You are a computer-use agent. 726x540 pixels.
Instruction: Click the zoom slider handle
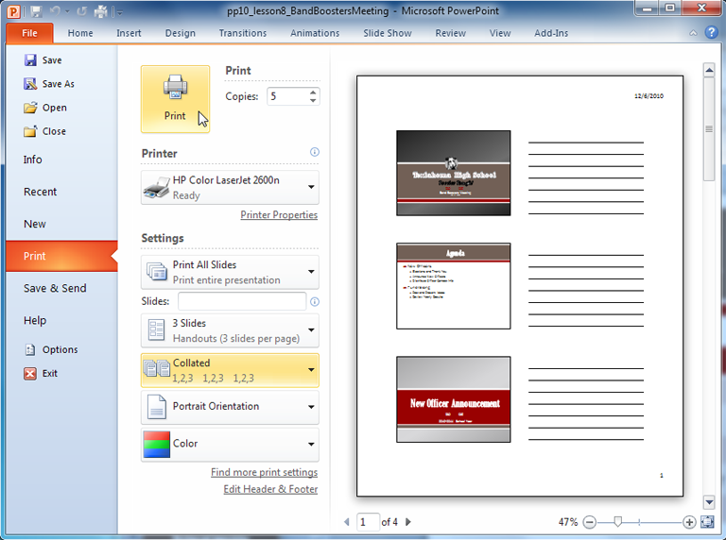618,522
